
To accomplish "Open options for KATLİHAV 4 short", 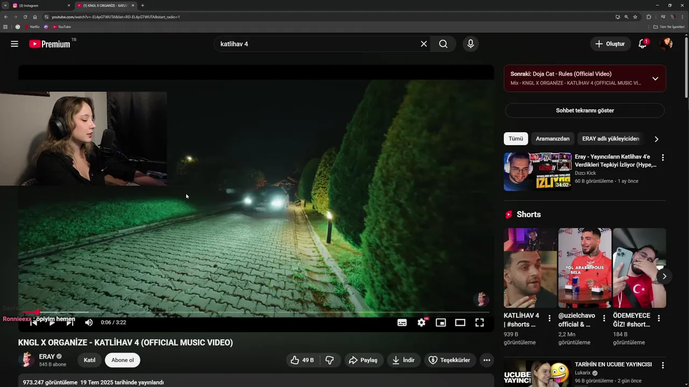I will tap(550, 318).
